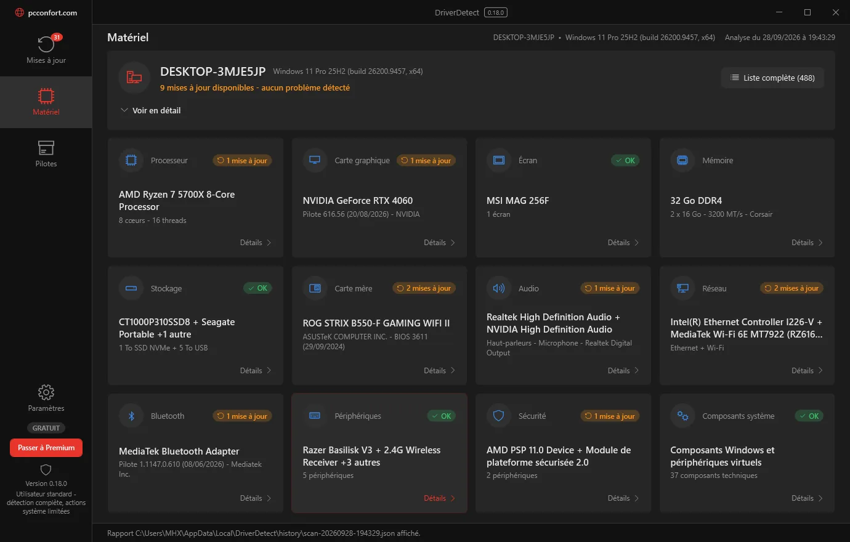Click the 'NVIDIA GeForce RTX 4060' name

358,201
